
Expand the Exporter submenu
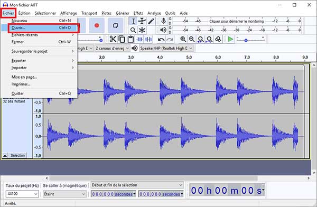tap(39, 60)
